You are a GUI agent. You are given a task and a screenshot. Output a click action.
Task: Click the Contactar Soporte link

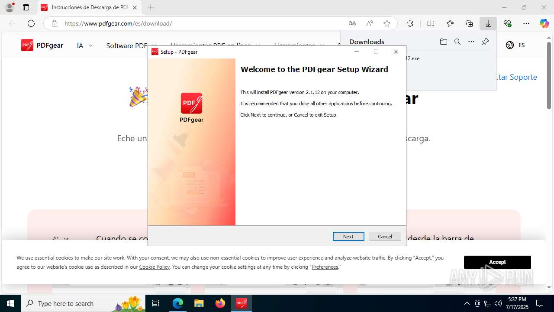516,77
